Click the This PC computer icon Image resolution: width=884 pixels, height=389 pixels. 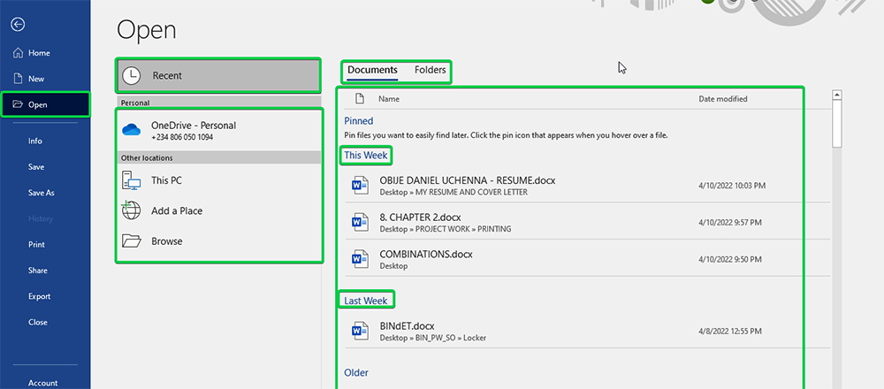point(132,180)
